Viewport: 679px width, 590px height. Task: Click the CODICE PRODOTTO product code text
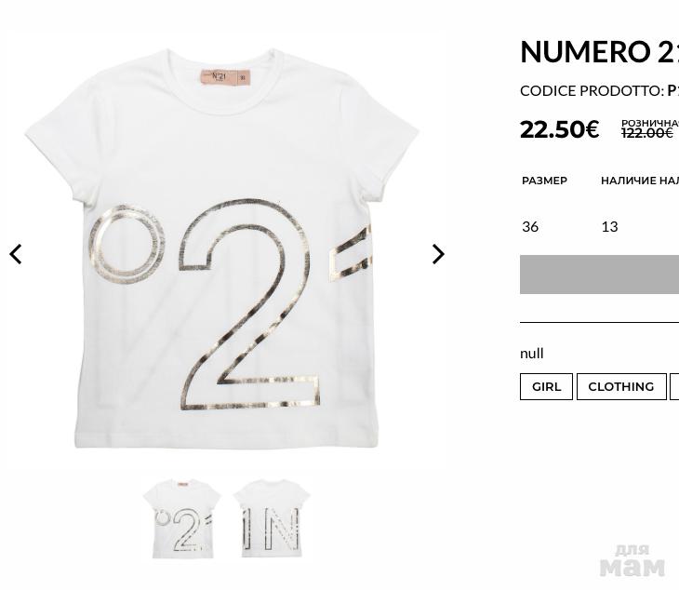click(599, 90)
